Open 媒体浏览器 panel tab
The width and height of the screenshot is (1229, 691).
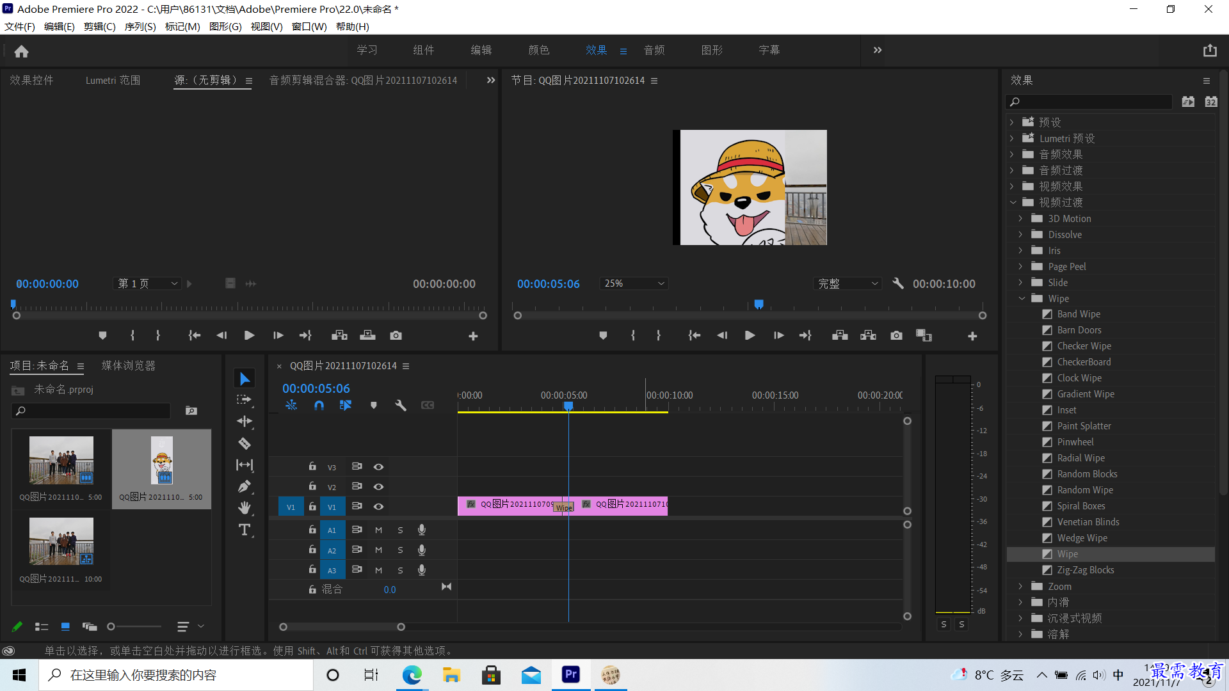pyautogui.click(x=129, y=365)
